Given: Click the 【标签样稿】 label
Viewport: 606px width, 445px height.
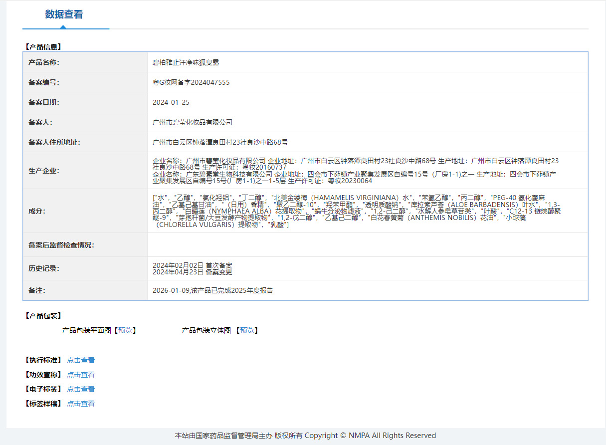Looking at the screenshot, I should (x=43, y=404).
